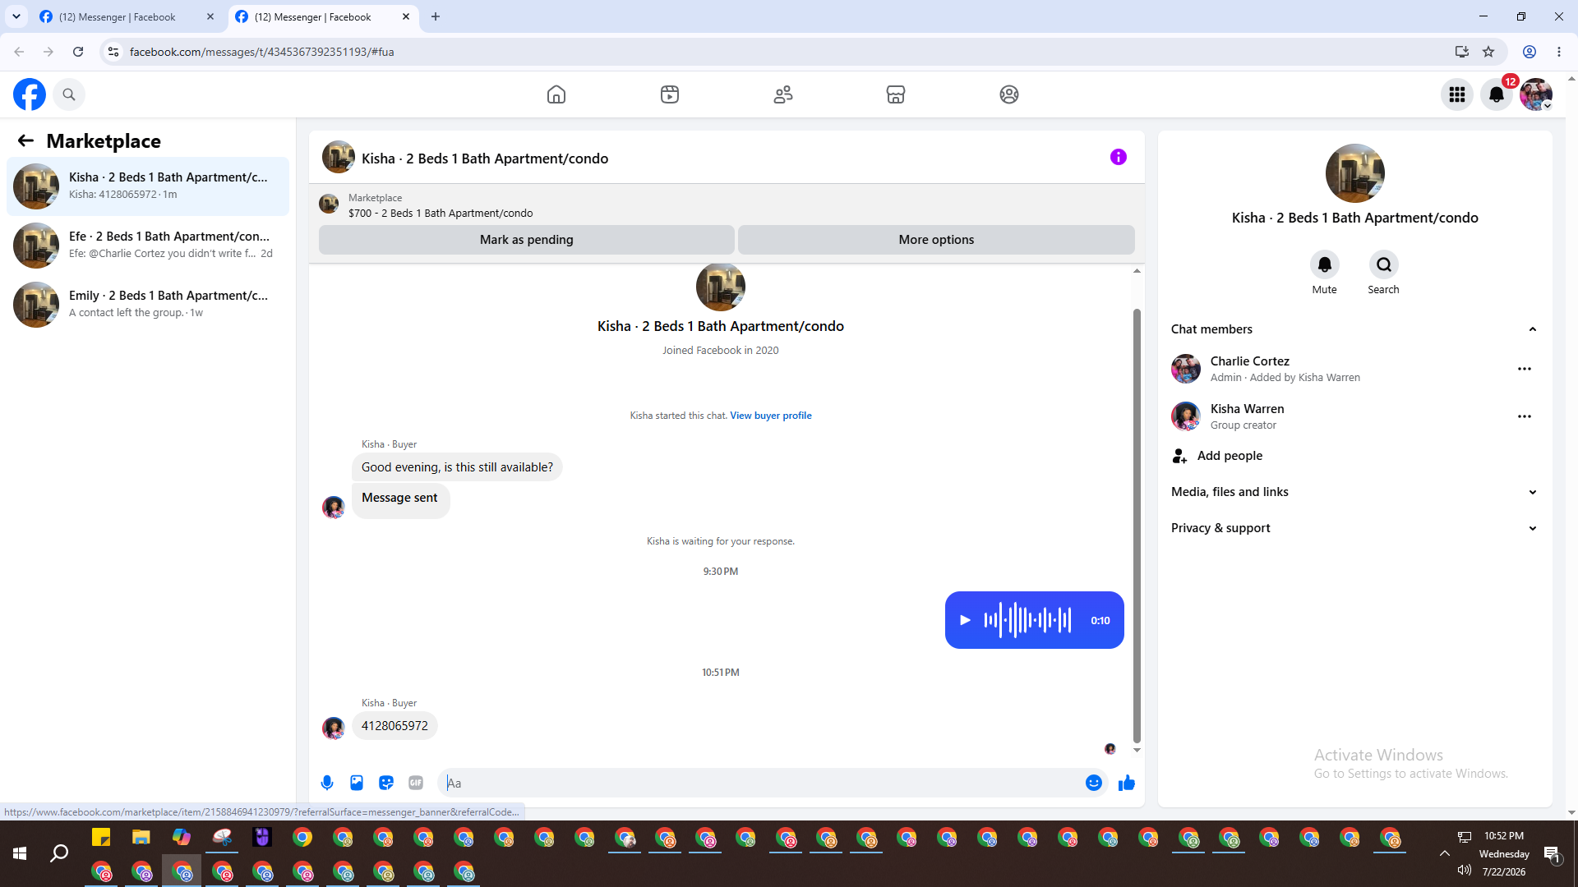Open File Explorer from taskbar

click(141, 837)
